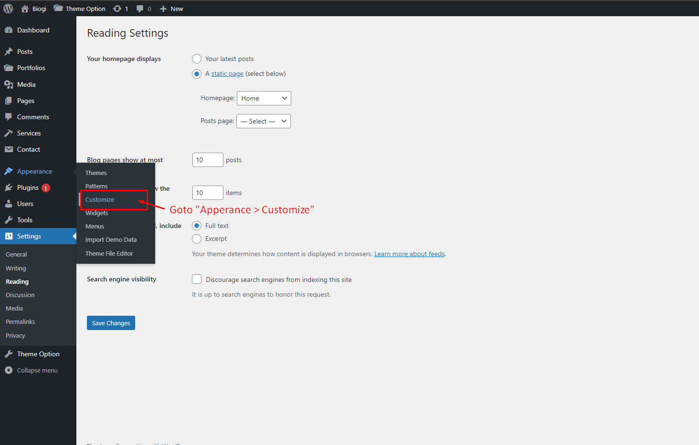Click the plus New icon in admin bar
The width and height of the screenshot is (699, 445).
tap(163, 9)
